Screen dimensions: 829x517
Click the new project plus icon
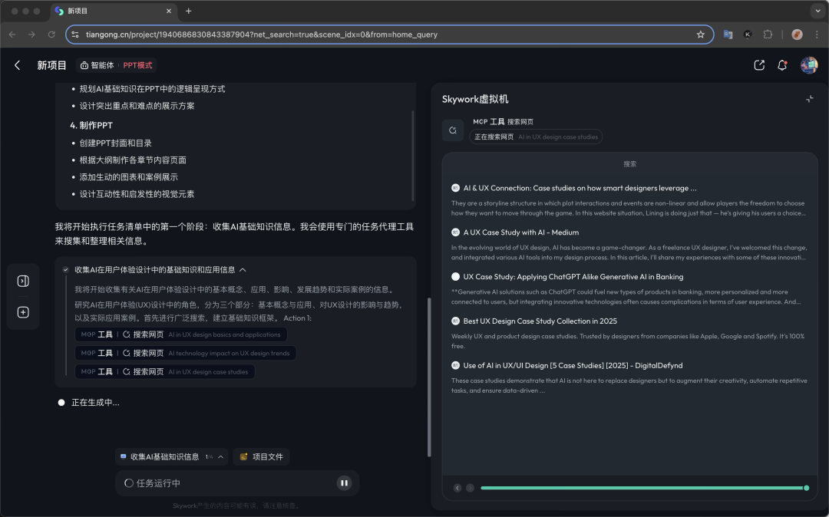coord(23,312)
